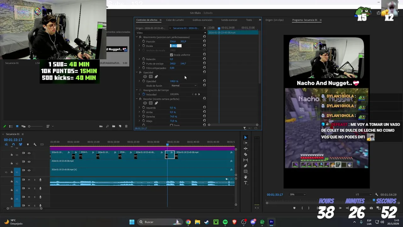Click the pencil icon in project panel
The width and height of the screenshot is (403, 227).
5,126
